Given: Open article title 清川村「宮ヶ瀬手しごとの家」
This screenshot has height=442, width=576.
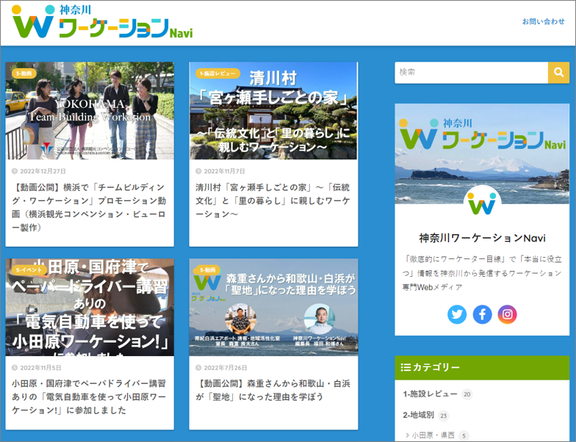Looking at the screenshot, I should 273,201.
